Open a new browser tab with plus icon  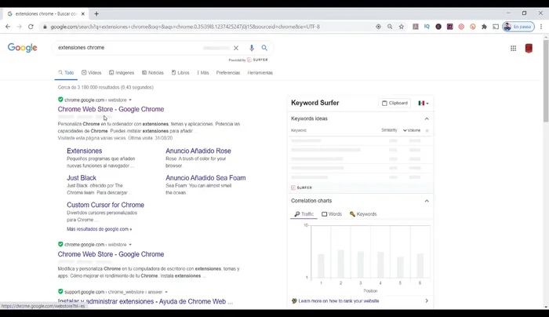click(96, 13)
